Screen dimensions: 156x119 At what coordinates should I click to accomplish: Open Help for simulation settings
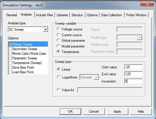point(141,111)
